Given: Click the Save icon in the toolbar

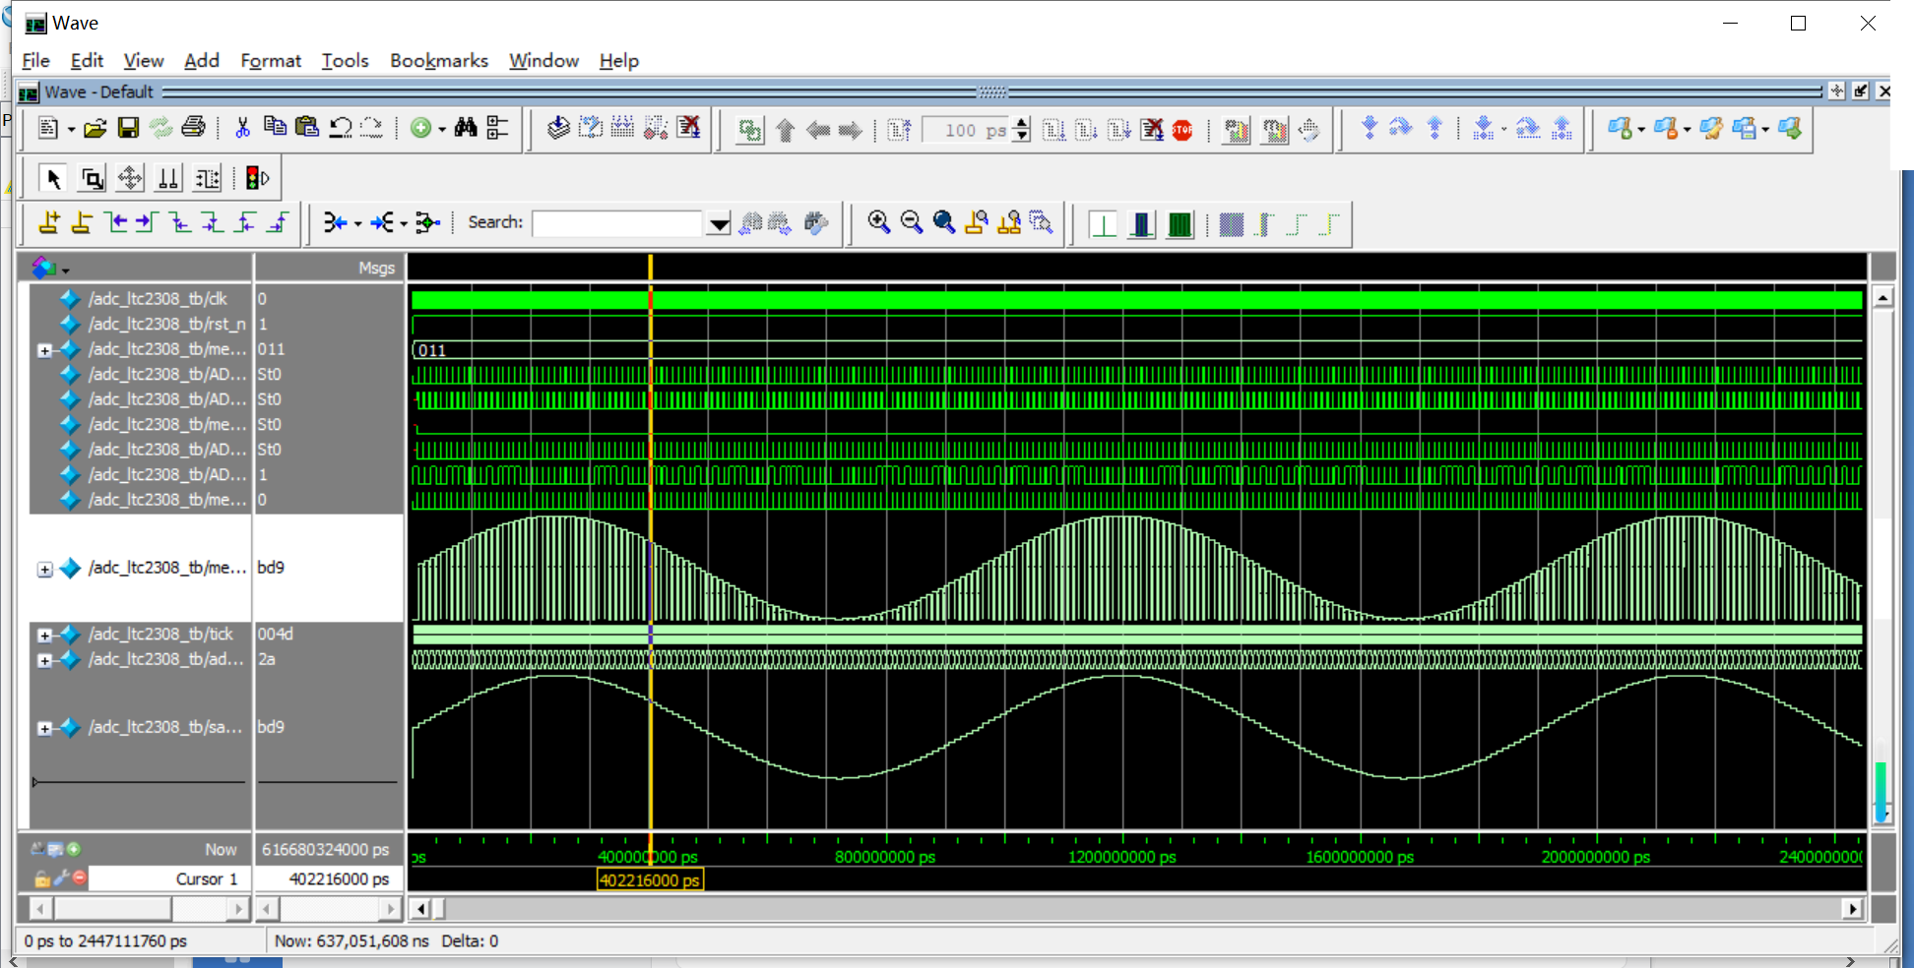Looking at the screenshot, I should point(128,128).
